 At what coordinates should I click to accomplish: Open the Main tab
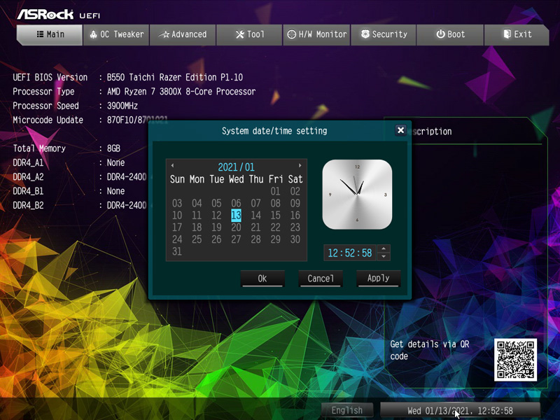pyautogui.click(x=50, y=34)
